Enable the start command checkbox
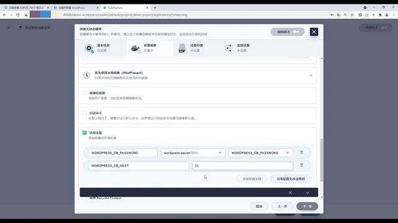 tap(85, 113)
